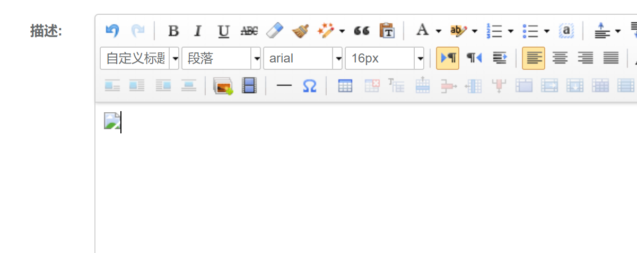Split merged cell into individual cells
The width and height of the screenshot is (637, 253).
point(600,85)
